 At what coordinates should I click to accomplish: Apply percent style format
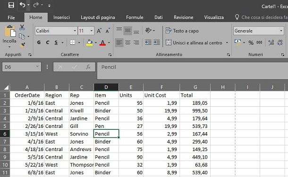pos(251,42)
